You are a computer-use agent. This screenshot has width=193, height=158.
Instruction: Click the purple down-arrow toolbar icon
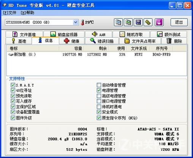tap(159, 22)
